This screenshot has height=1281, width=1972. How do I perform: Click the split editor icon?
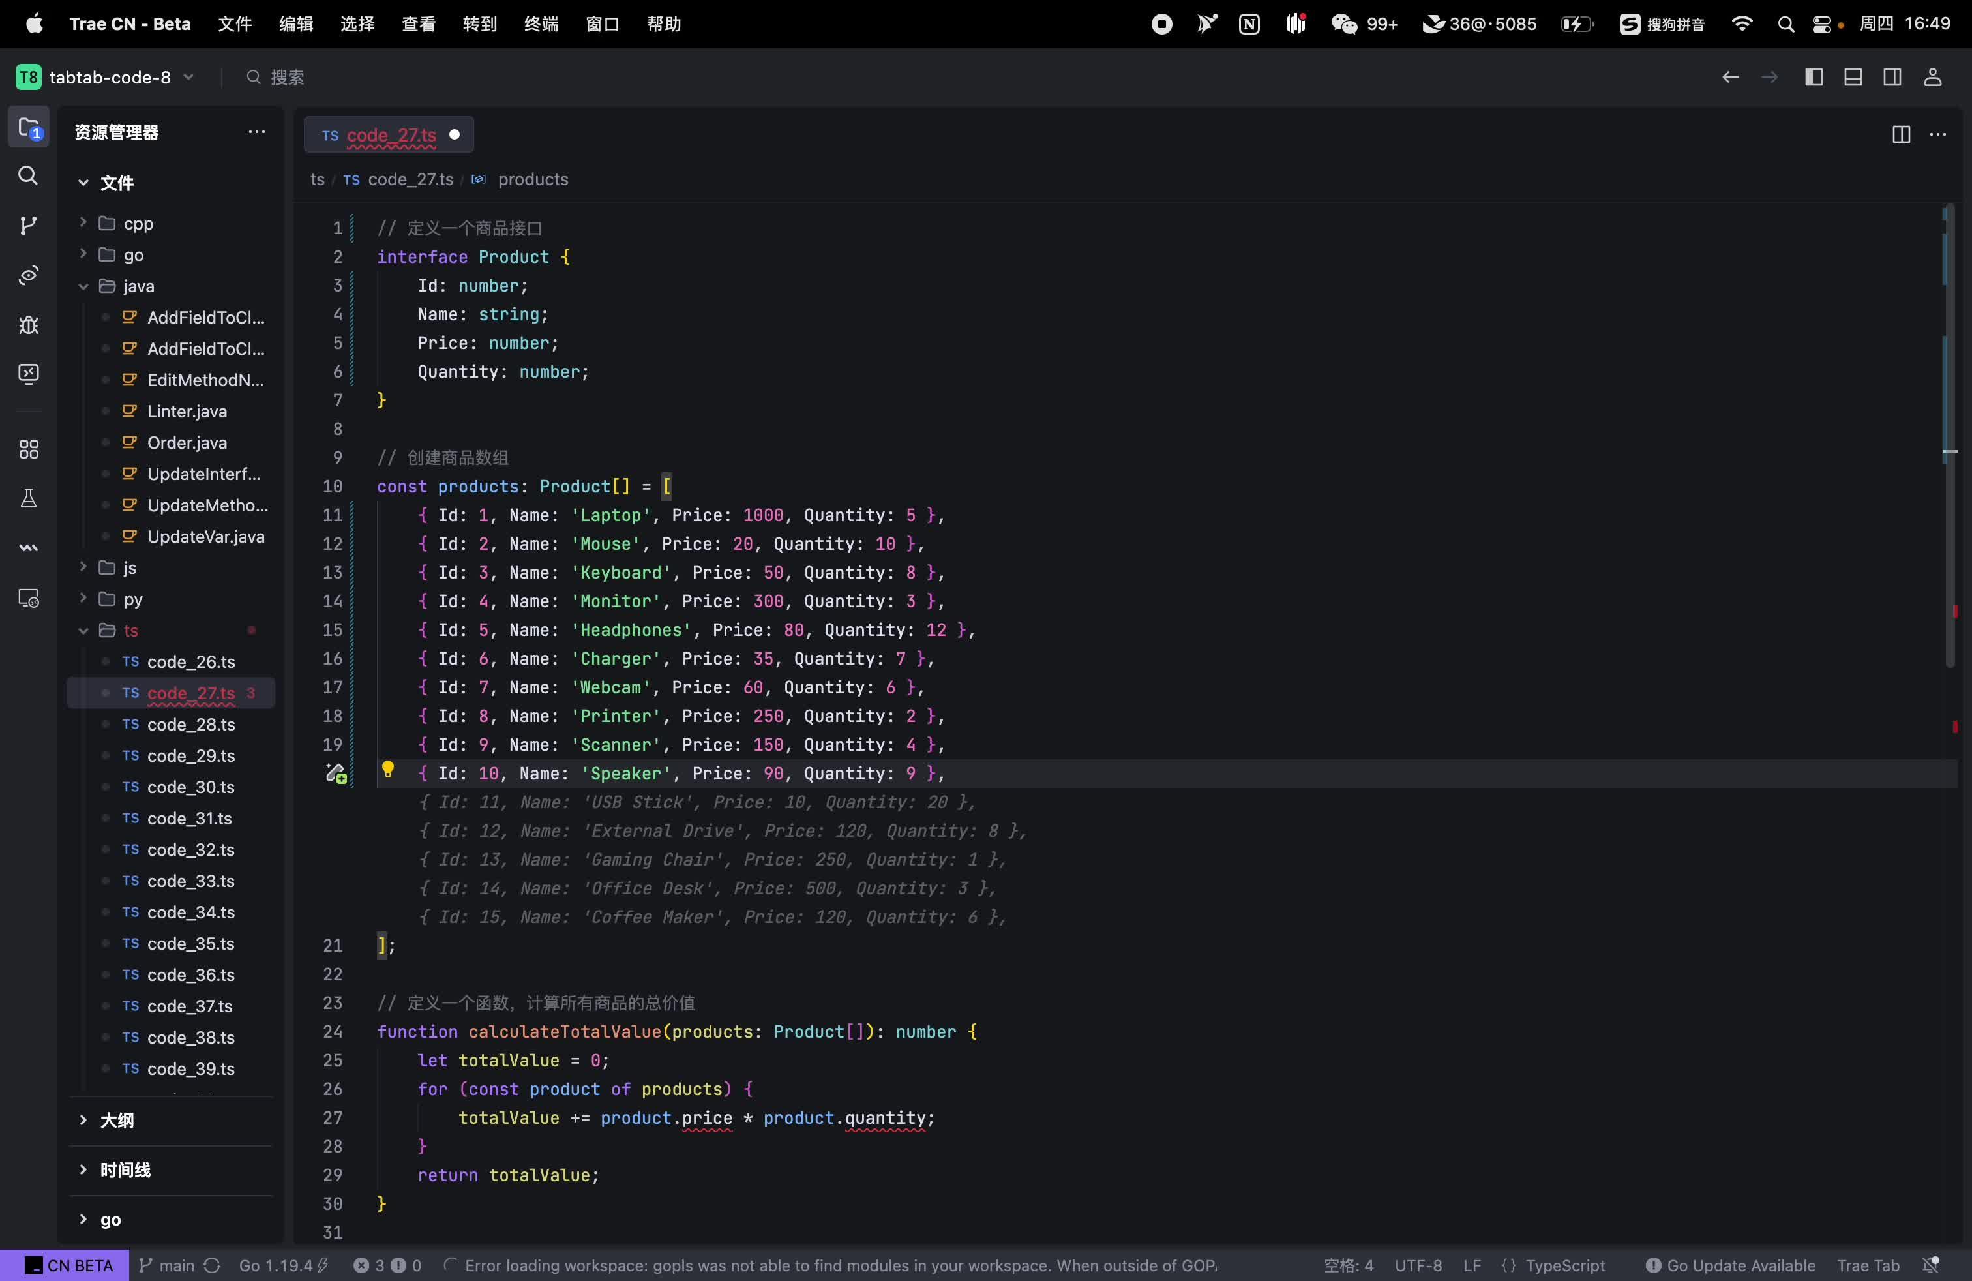click(x=1901, y=134)
